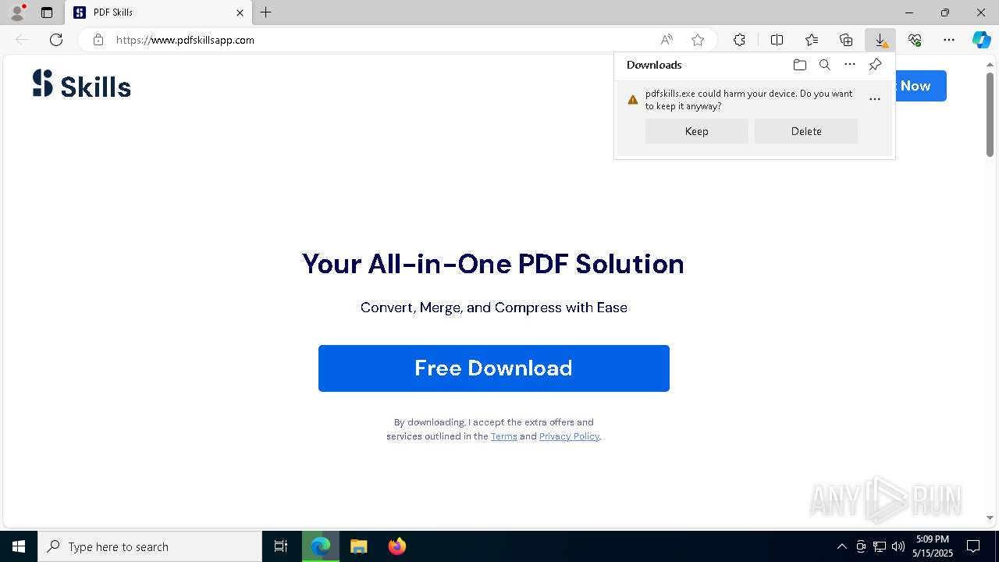This screenshot has width=999, height=562.
Task: Open the volume speaker tray icon
Action: (x=898, y=546)
